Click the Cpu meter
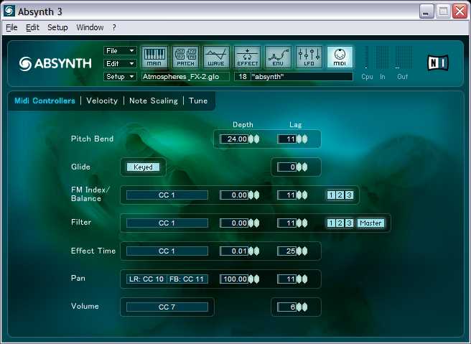Image resolution: width=471 pixels, height=344 pixels. pos(366,57)
